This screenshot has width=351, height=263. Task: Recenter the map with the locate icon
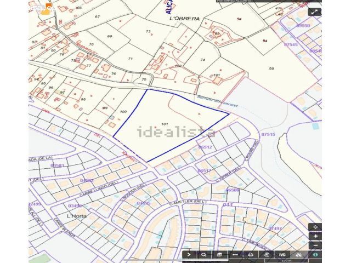315,227
